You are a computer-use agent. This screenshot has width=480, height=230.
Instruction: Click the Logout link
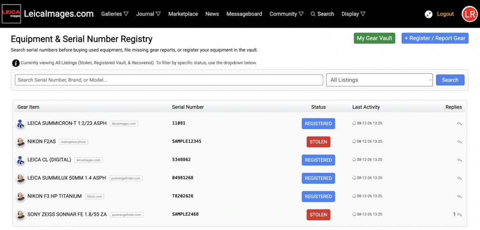[446, 14]
